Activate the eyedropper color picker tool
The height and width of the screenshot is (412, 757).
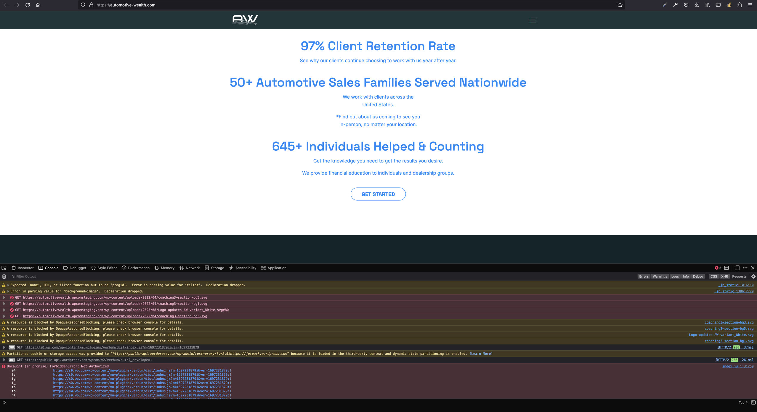click(665, 5)
